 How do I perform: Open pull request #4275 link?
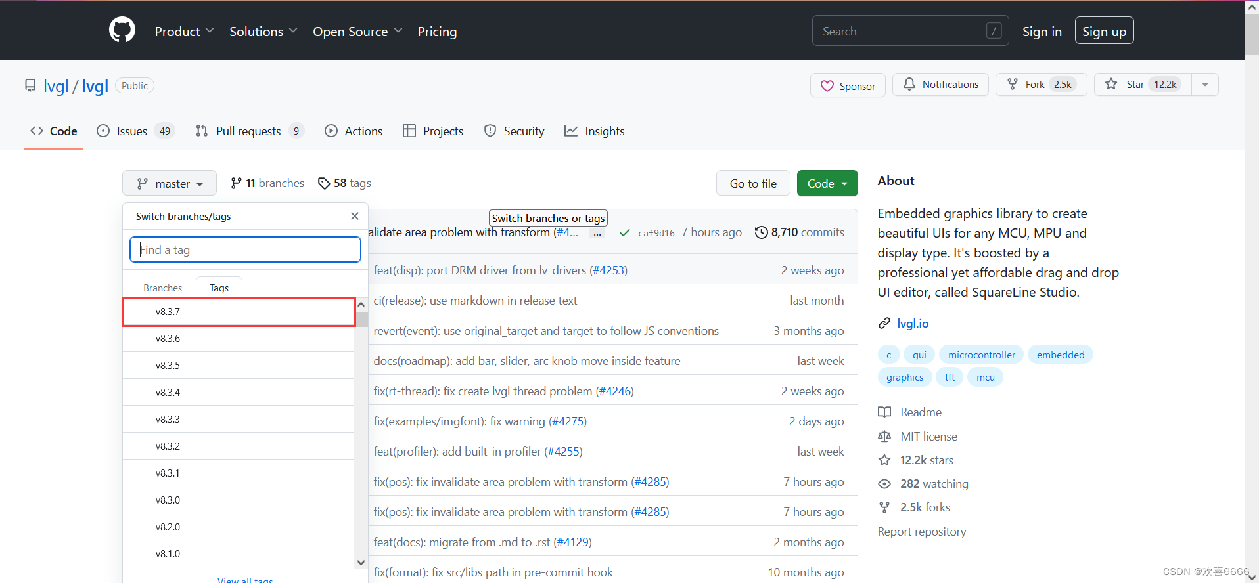[x=569, y=421]
